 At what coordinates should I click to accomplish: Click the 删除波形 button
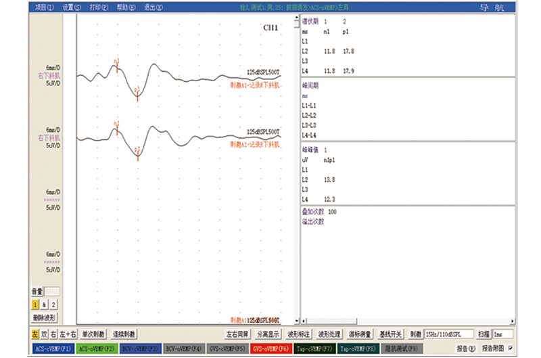pyautogui.click(x=44, y=317)
